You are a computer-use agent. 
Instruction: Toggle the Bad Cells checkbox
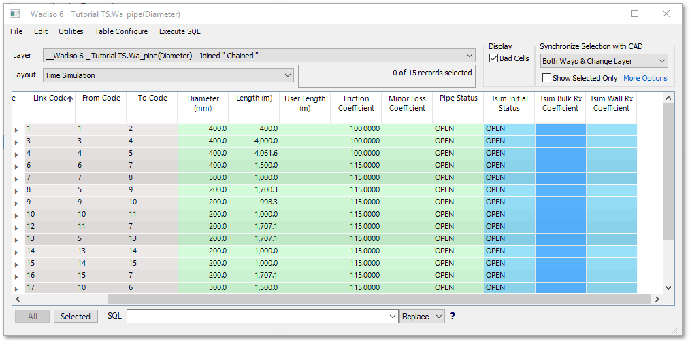click(x=493, y=58)
